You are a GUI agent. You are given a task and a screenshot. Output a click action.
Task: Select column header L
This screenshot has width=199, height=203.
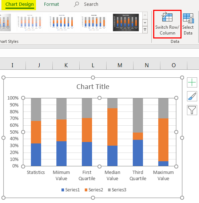(93, 65)
